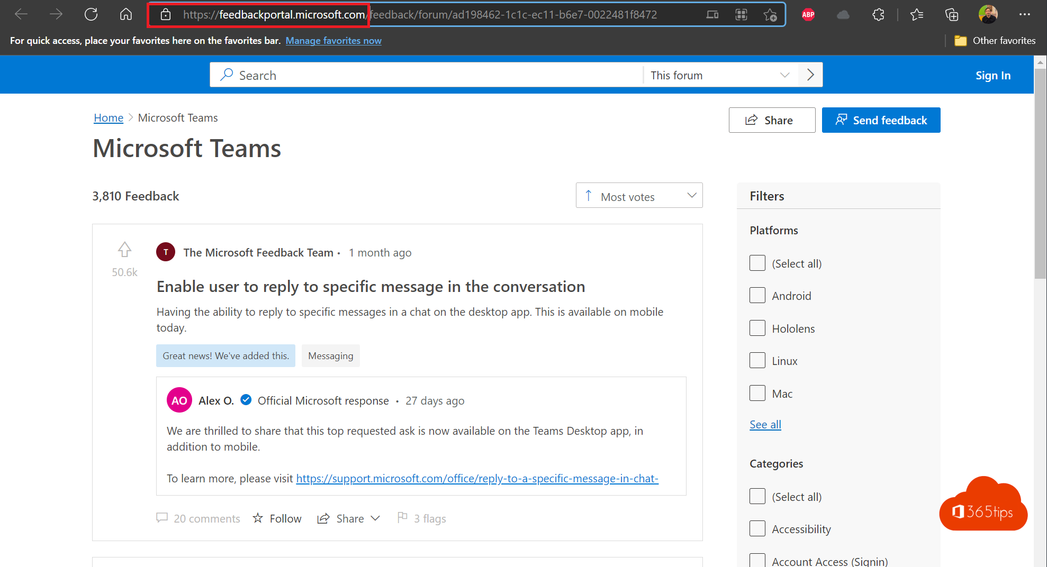Open the browser Settings and more menu

click(1025, 15)
